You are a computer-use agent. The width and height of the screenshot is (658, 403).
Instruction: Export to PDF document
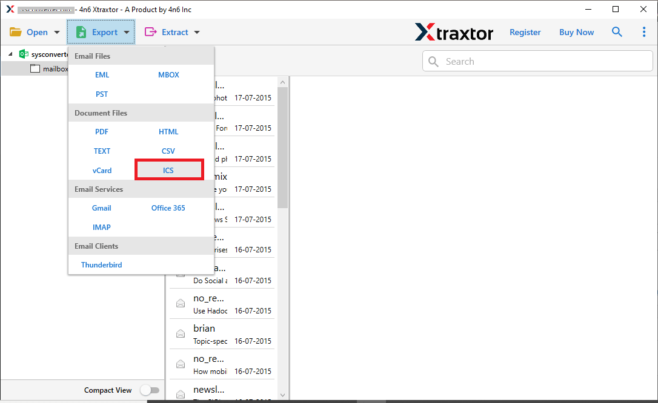(x=102, y=131)
